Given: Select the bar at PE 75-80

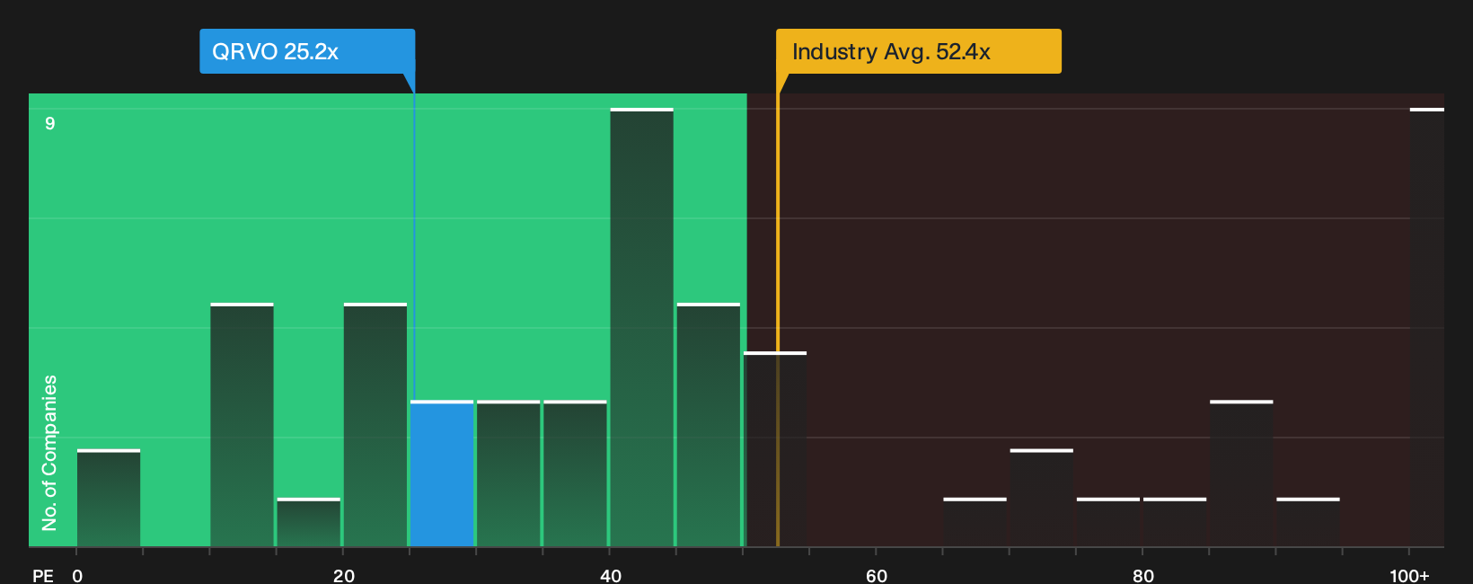Looking at the screenshot, I should [1108, 522].
